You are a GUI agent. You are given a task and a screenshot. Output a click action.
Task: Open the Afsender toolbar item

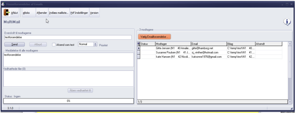coord(42,13)
